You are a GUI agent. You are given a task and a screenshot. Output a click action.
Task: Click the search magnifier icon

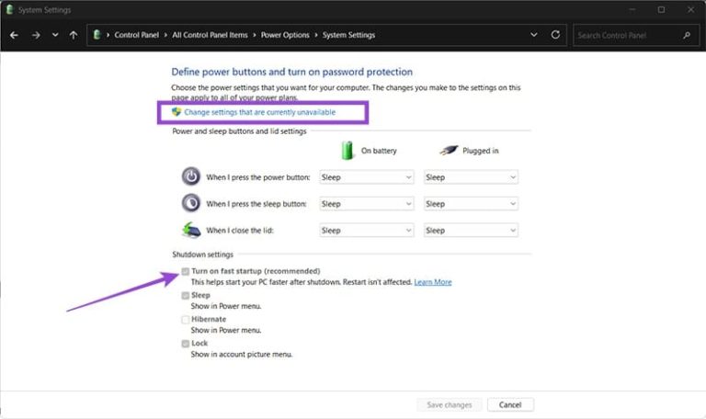tap(687, 35)
